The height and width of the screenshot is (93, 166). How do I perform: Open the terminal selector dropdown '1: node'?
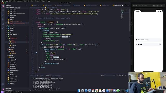(108, 76)
